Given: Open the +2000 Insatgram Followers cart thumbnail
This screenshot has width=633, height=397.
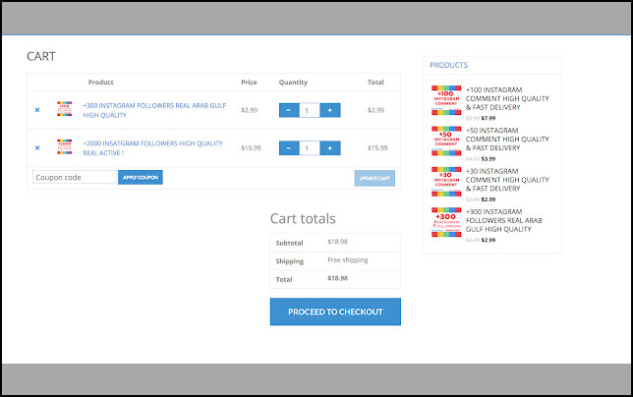Looking at the screenshot, I should click(x=65, y=146).
